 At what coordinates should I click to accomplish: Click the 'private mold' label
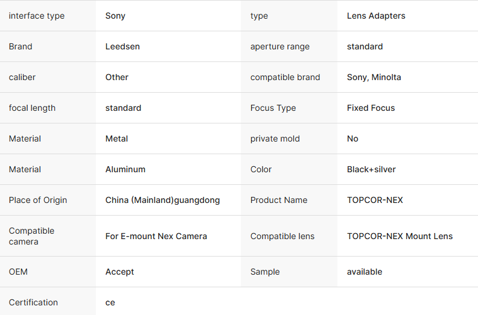[275, 139]
